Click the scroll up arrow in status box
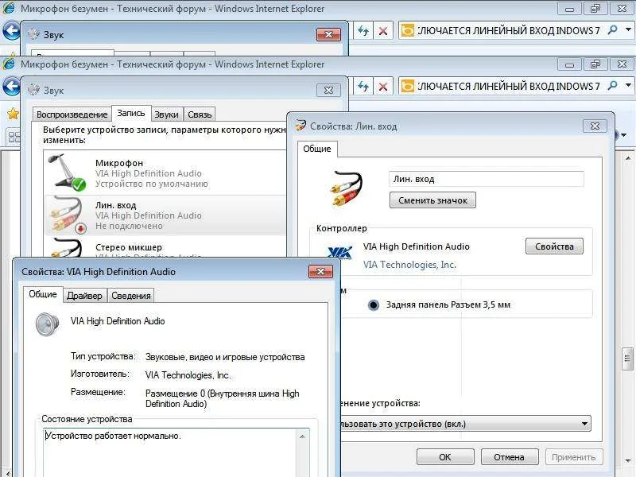 [x=302, y=436]
